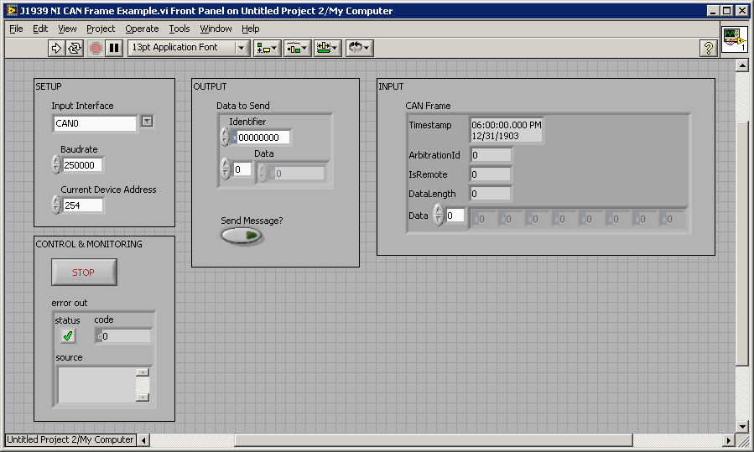Click the Pause button in toolbar

114,48
